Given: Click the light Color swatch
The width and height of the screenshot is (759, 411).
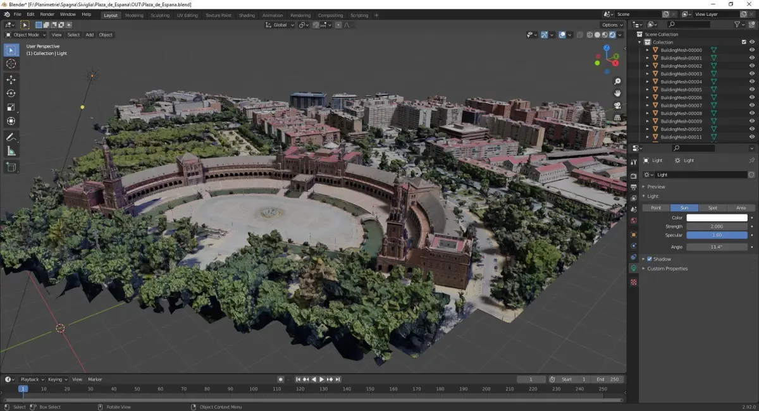Looking at the screenshot, I should coord(717,218).
